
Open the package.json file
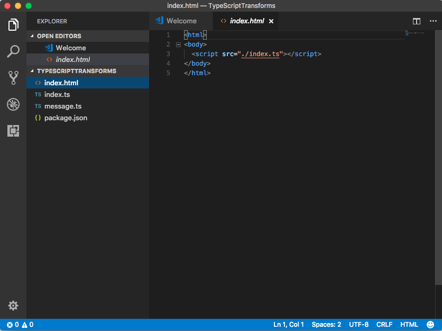coord(88,118)
